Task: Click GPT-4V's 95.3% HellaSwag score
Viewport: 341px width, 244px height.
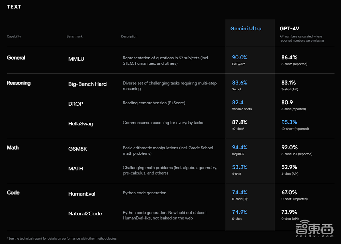Action: point(289,122)
